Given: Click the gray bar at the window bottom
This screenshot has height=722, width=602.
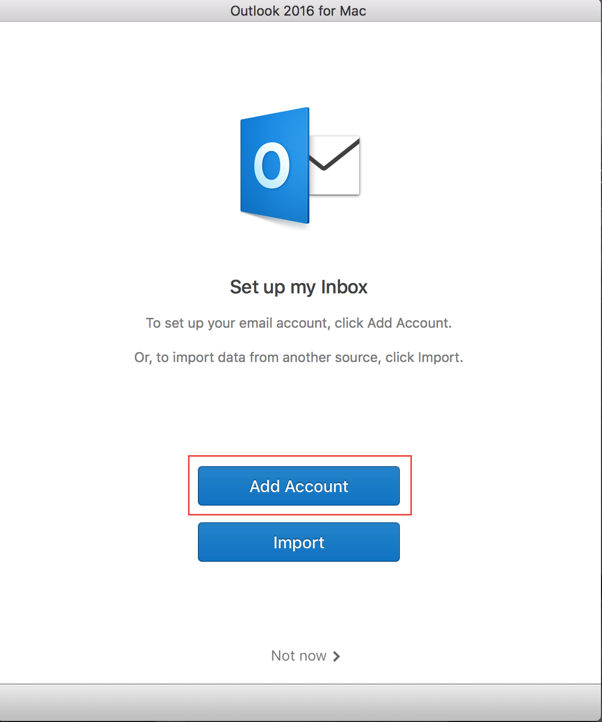Looking at the screenshot, I should (301, 703).
